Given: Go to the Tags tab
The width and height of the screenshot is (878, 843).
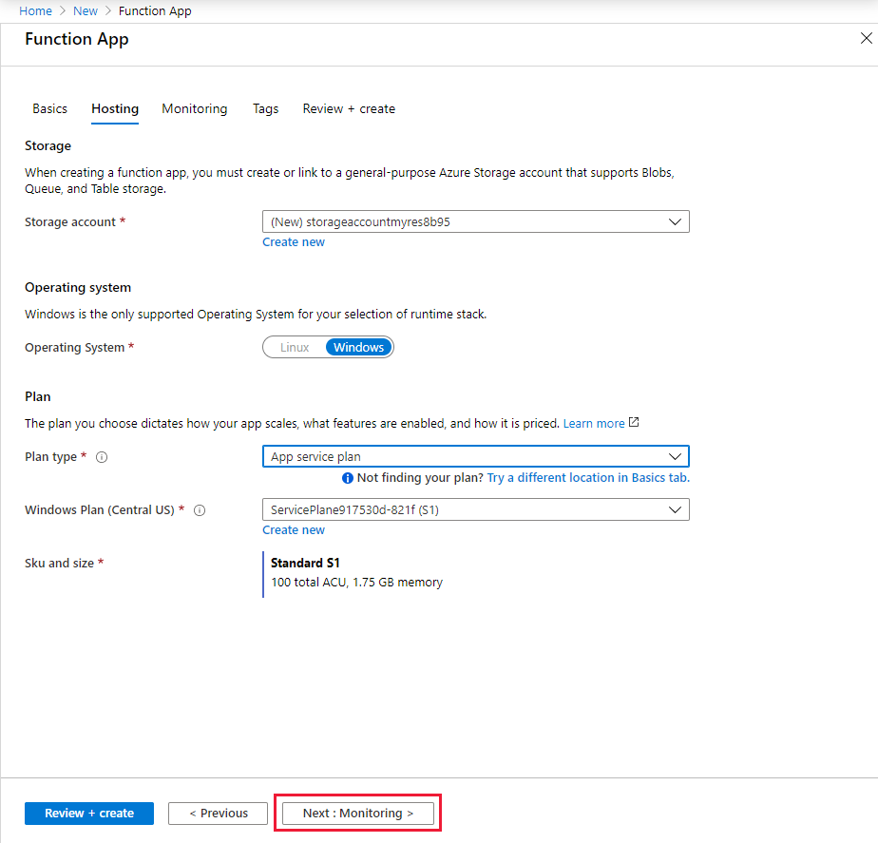Looking at the screenshot, I should (265, 108).
